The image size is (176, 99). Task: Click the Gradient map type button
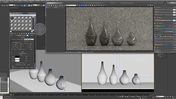point(32,35)
